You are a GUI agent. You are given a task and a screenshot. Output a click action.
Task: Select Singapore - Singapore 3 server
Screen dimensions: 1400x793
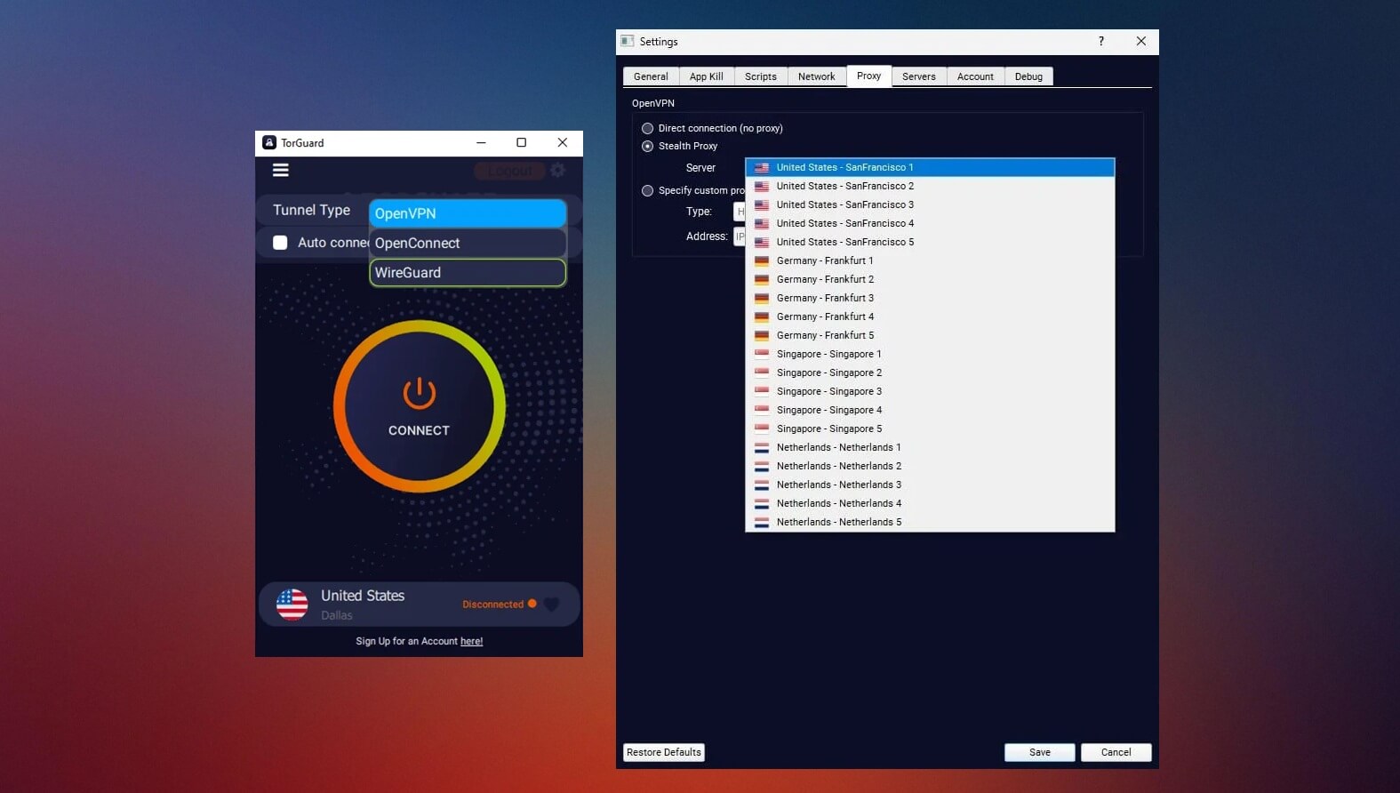click(x=930, y=391)
